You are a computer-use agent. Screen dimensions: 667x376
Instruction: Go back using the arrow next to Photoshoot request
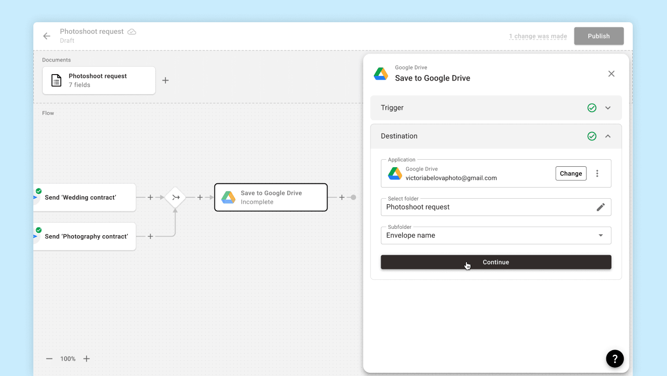47,36
